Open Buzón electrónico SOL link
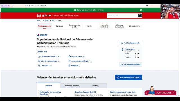180x101 pixels. [x=49, y=57]
